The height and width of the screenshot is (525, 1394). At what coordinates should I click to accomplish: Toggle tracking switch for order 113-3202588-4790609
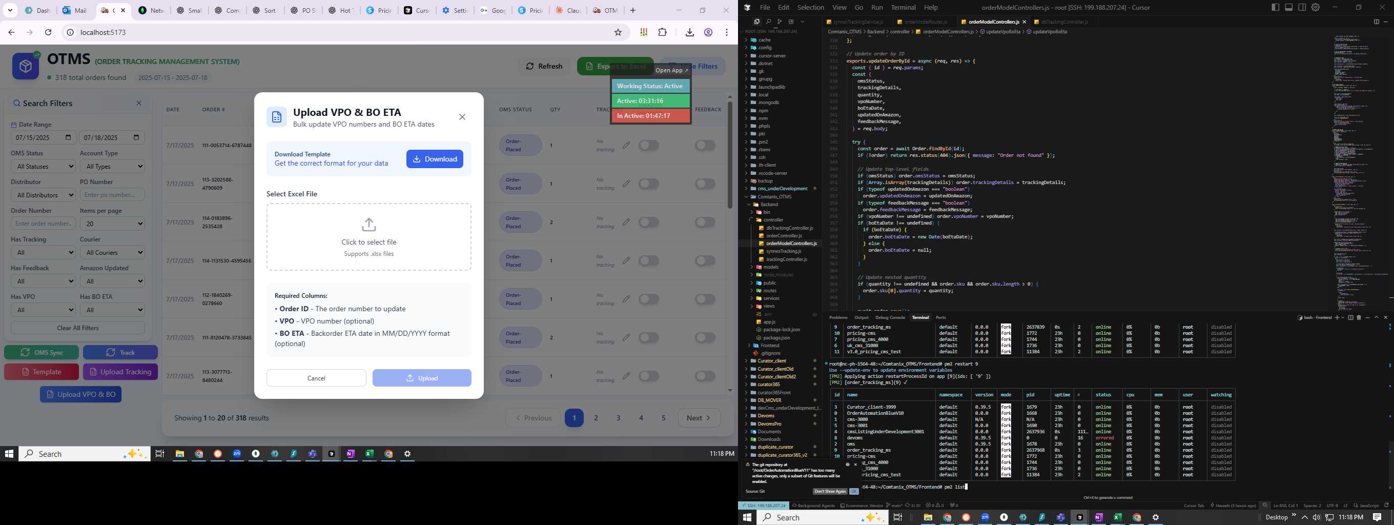[x=648, y=184]
